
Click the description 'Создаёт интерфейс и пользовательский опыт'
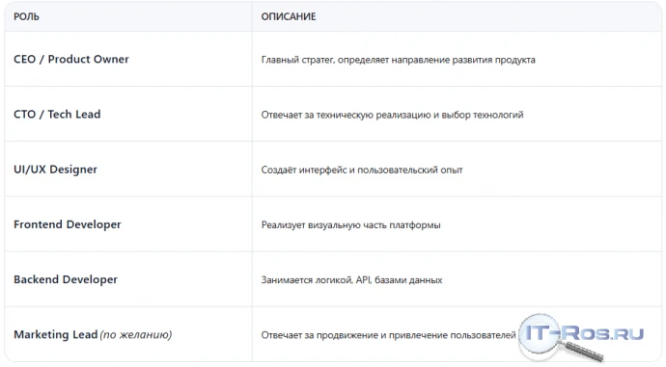pos(362,170)
